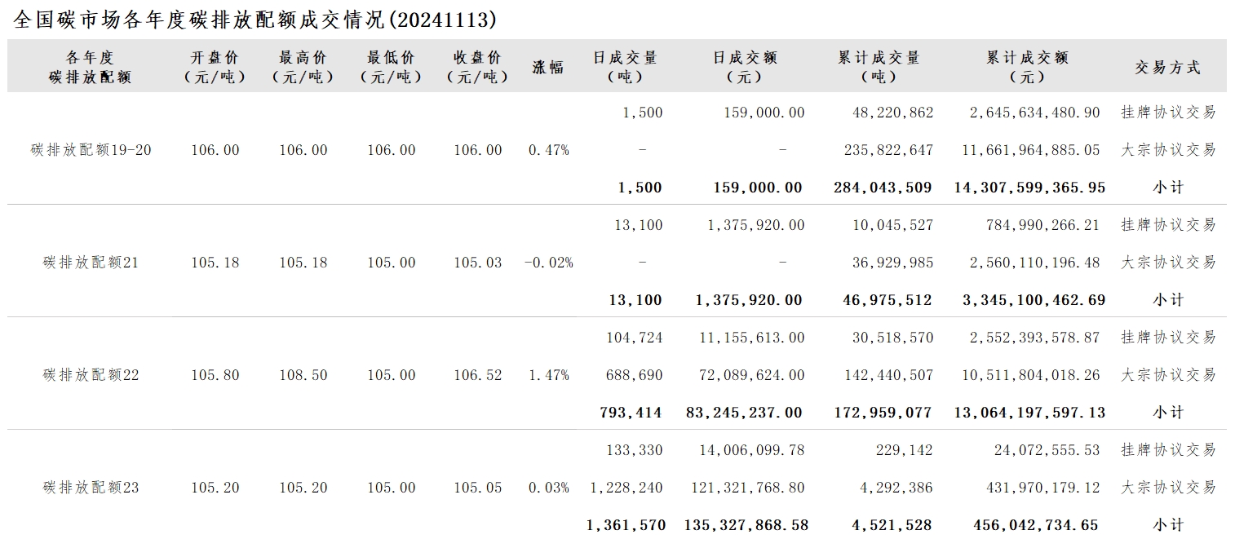Select the 碳排放配额23 row label
Screen dimensions: 1235x539
tap(91, 488)
